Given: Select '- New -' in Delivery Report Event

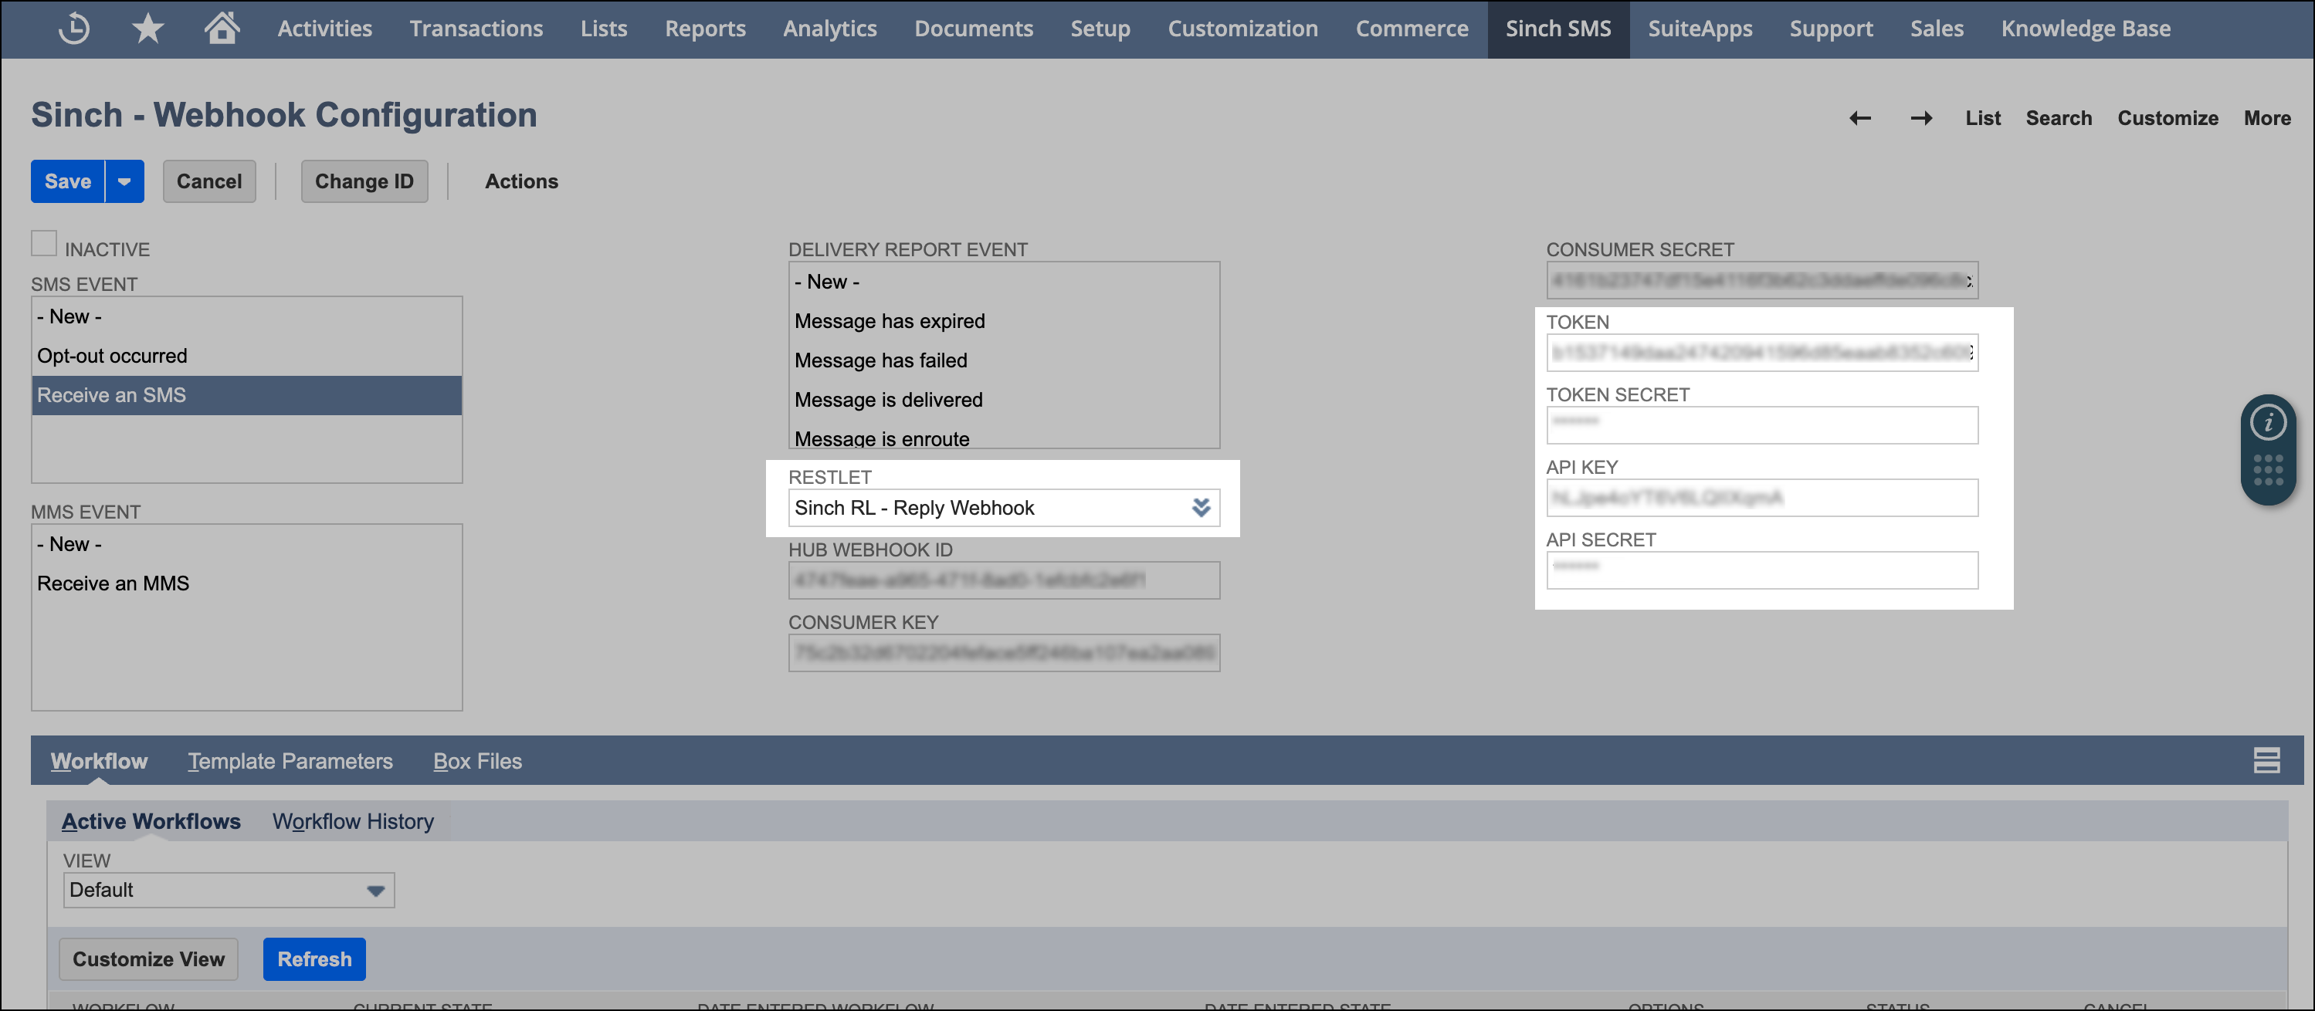Looking at the screenshot, I should [x=1004, y=282].
